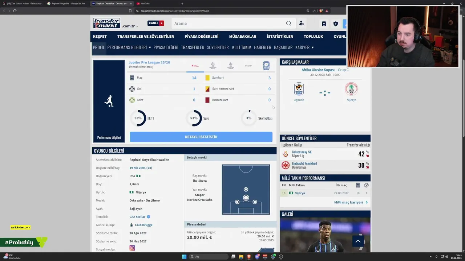Switch to the Söylentiler tab
The height and width of the screenshot is (261, 465).
(218, 47)
